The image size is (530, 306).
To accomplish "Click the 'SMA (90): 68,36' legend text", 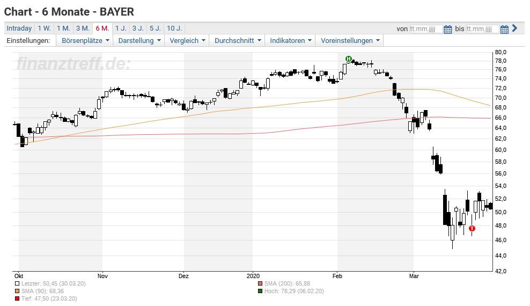I will tap(42, 291).
